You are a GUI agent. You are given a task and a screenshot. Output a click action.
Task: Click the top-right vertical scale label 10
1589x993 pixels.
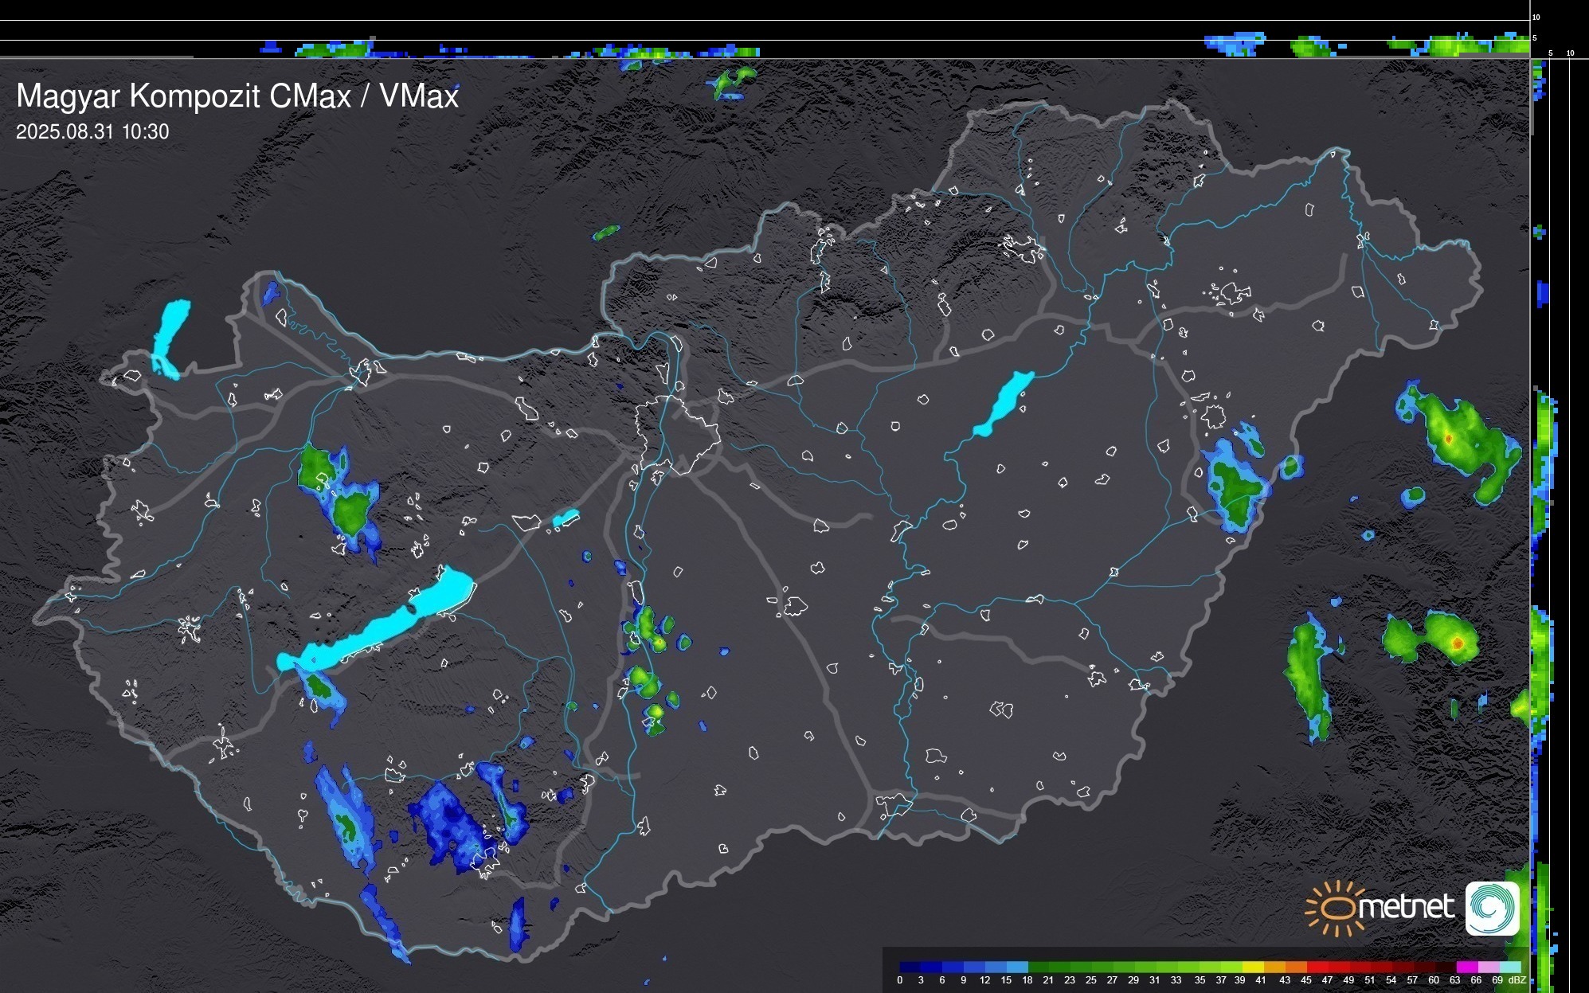[x=1536, y=17]
